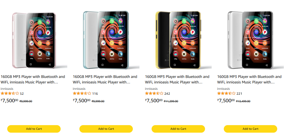
Task: Open the pink MP3 player product image
Action: [x=34, y=40]
